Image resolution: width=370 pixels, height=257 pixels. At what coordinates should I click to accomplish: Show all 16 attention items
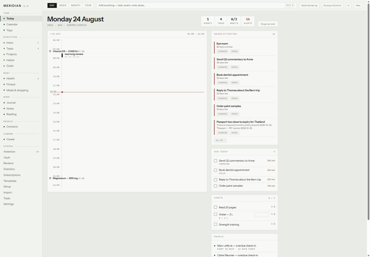pos(220,140)
